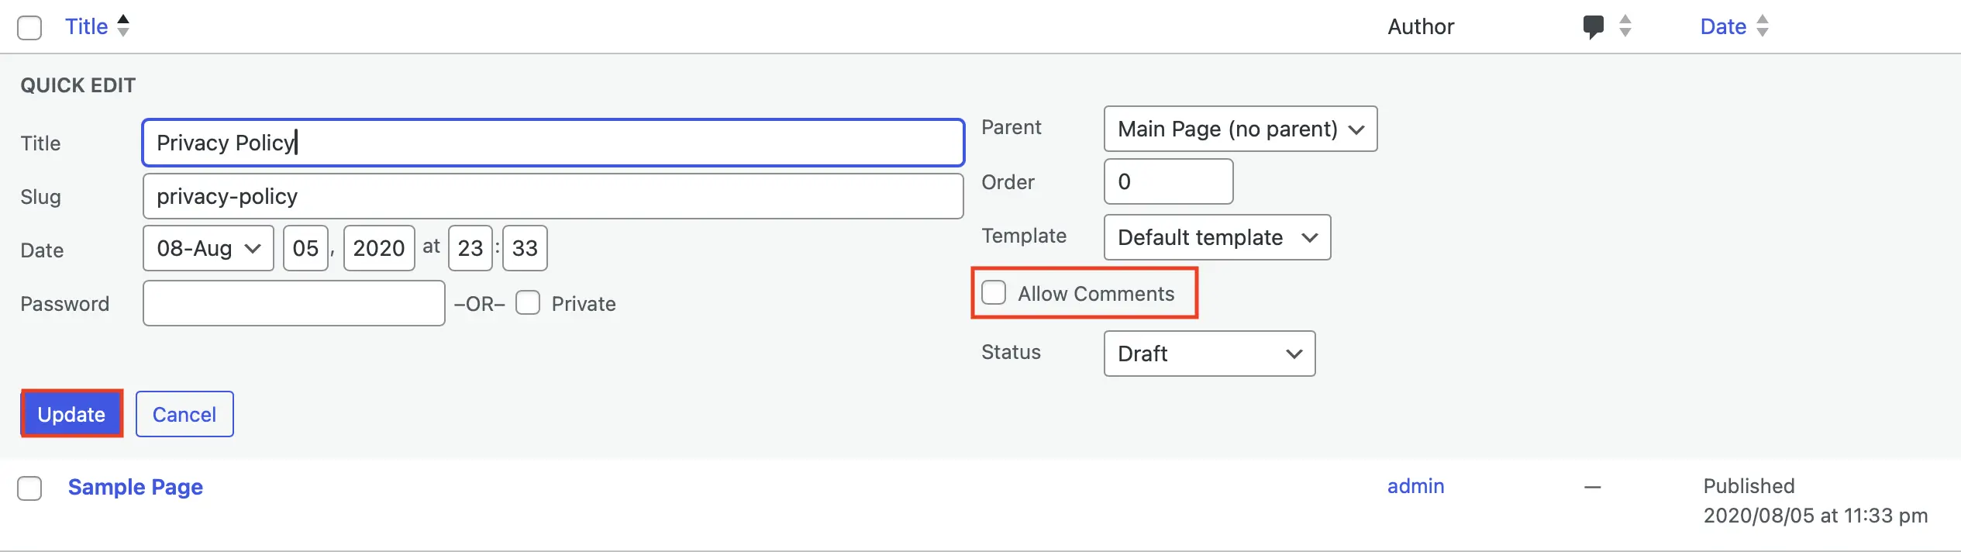Screen dimensions: 1961x552
Task: Toggle the select-all checkbox in the header
Action: pyautogui.click(x=29, y=26)
